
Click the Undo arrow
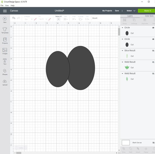14,18
